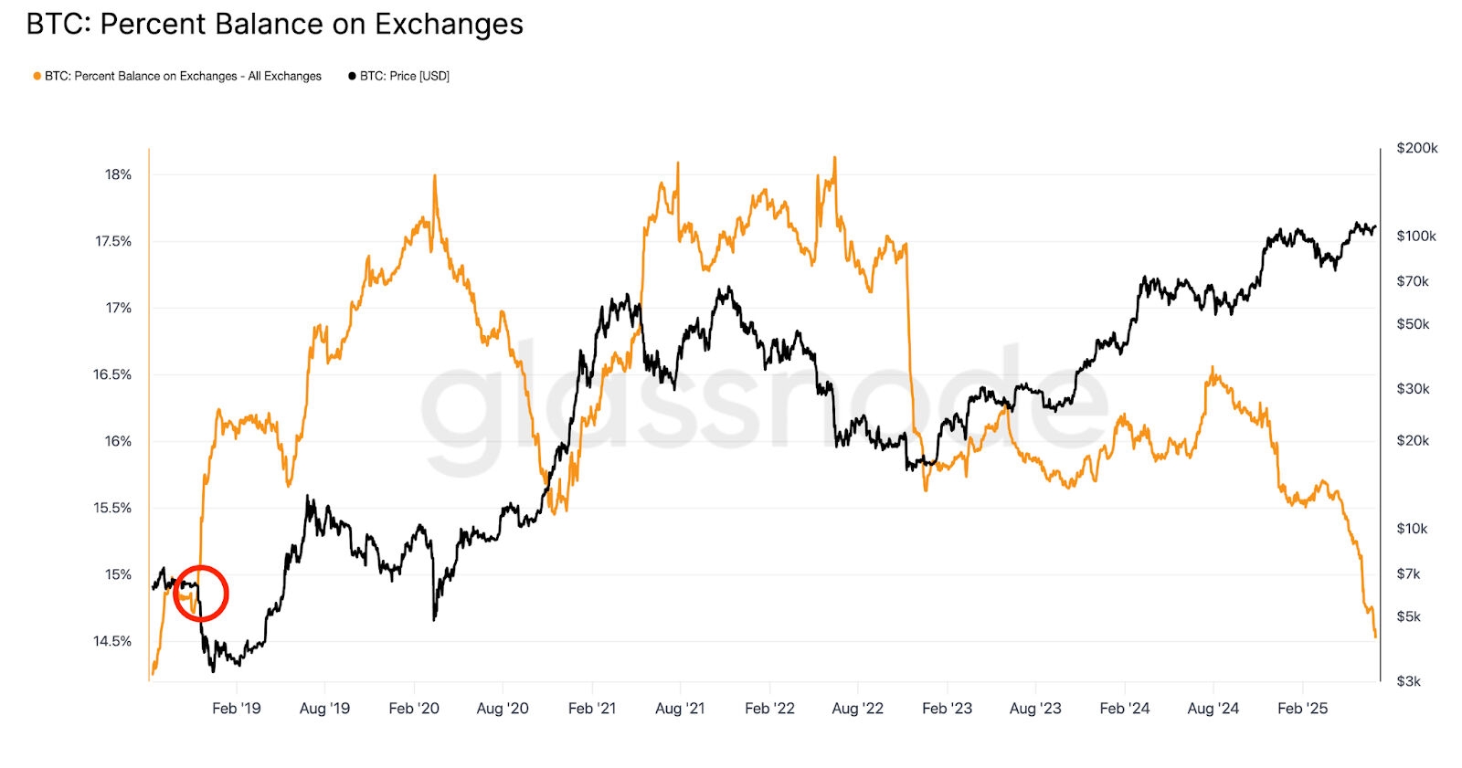Select the Aug '19 date on the x-axis

324,708
